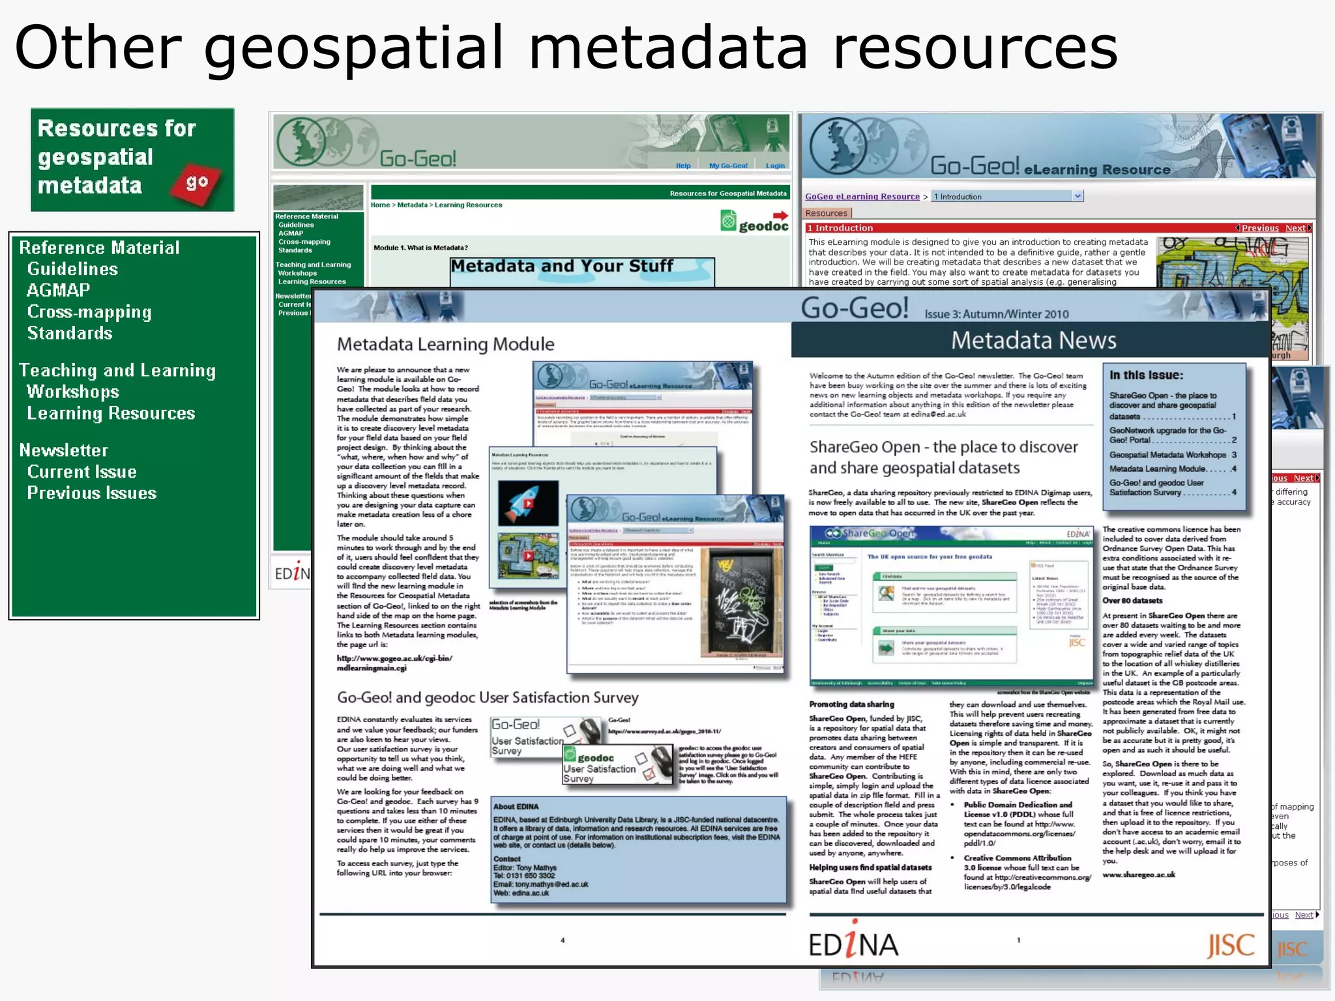Click Metadata Learning Module contents entry
Screen dimensions: 1335x1001
[1173, 469]
